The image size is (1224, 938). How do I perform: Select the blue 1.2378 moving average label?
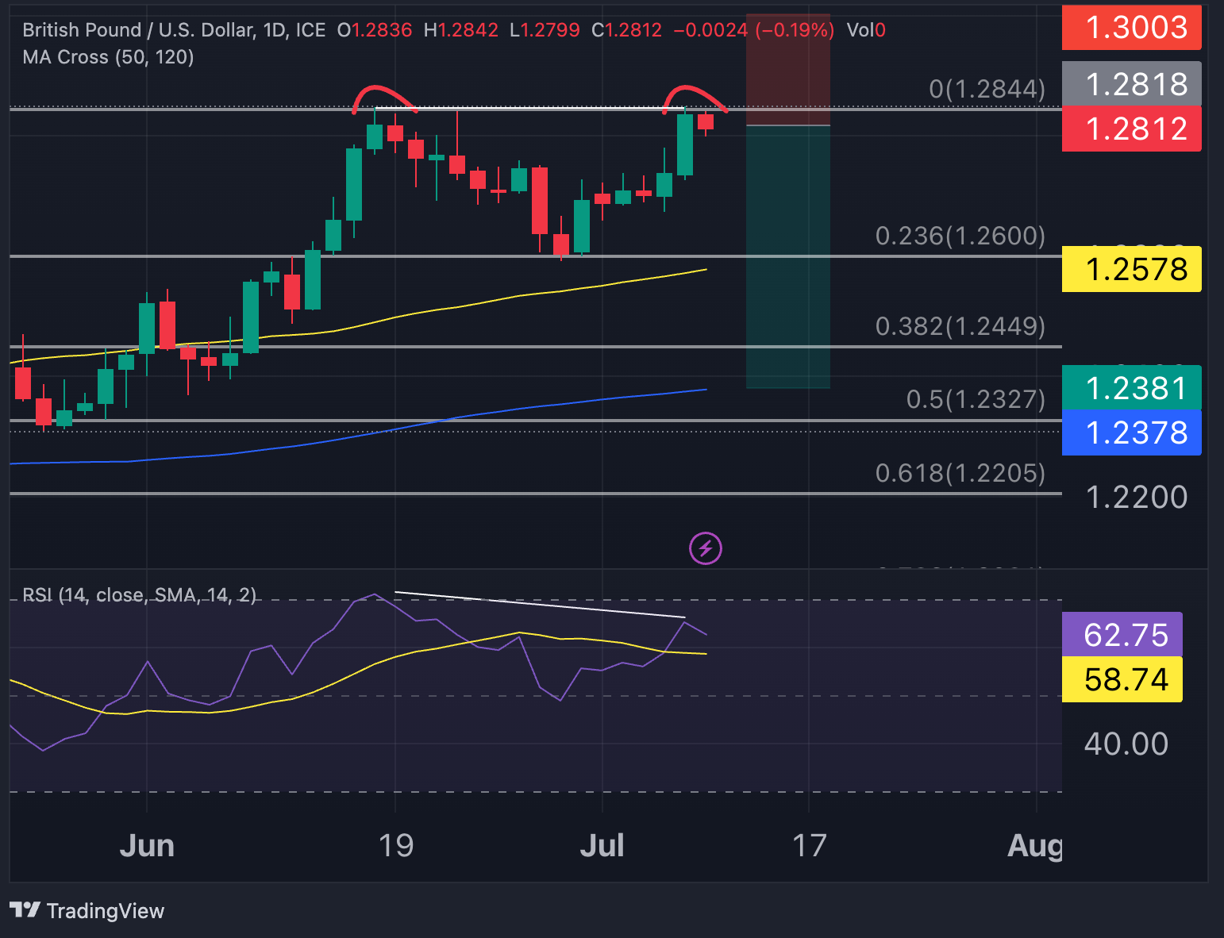coord(1130,432)
